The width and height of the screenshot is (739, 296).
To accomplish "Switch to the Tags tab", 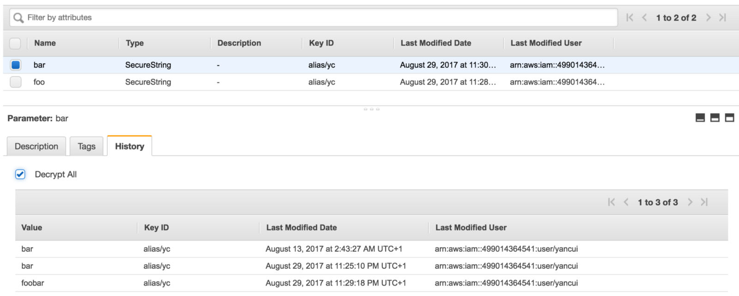I will [86, 146].
